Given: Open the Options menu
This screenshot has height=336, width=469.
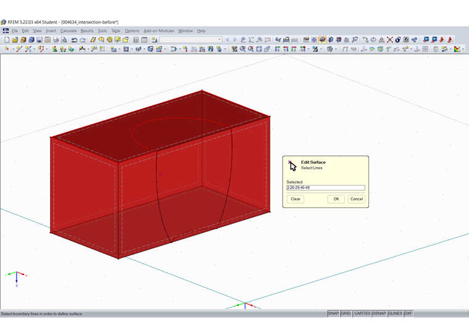Looking at the screenshot, I should (132, 31).
